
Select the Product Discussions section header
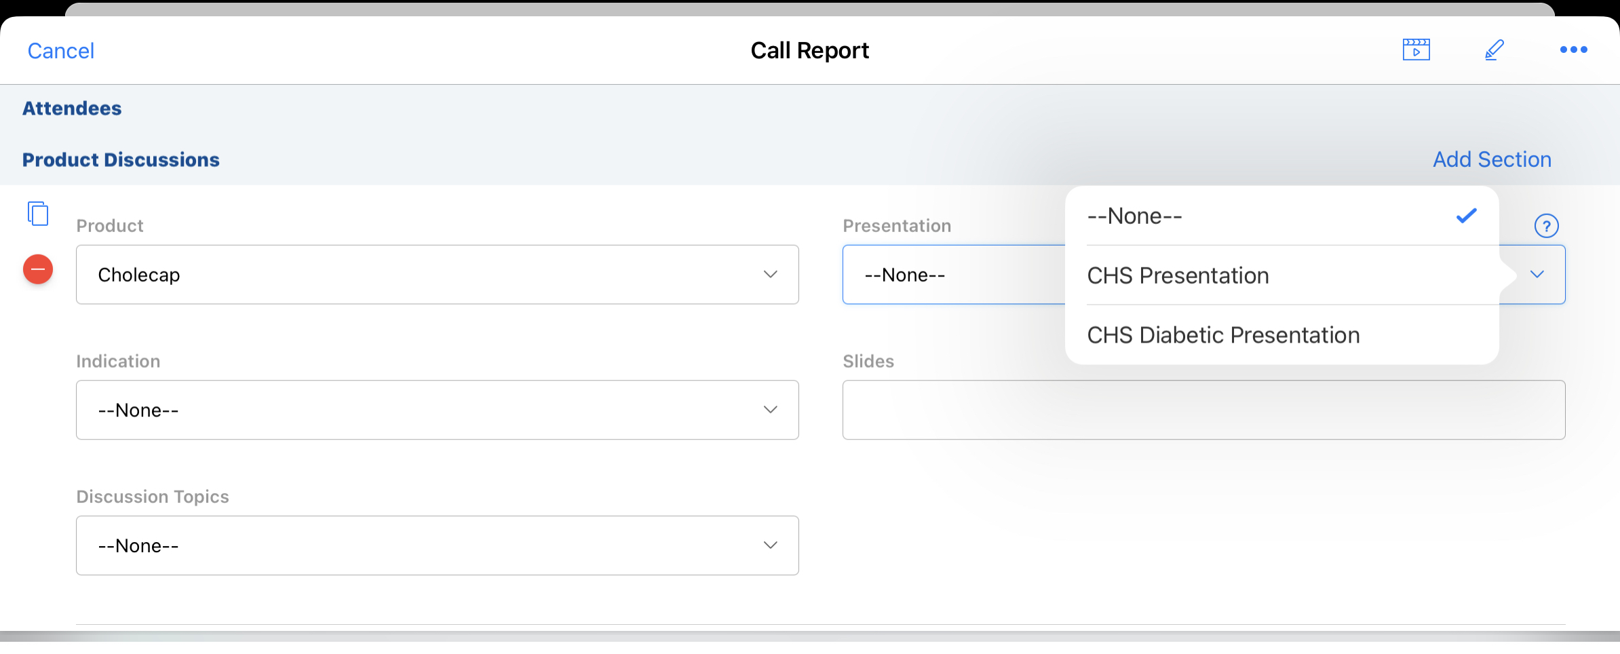[121, 160]
